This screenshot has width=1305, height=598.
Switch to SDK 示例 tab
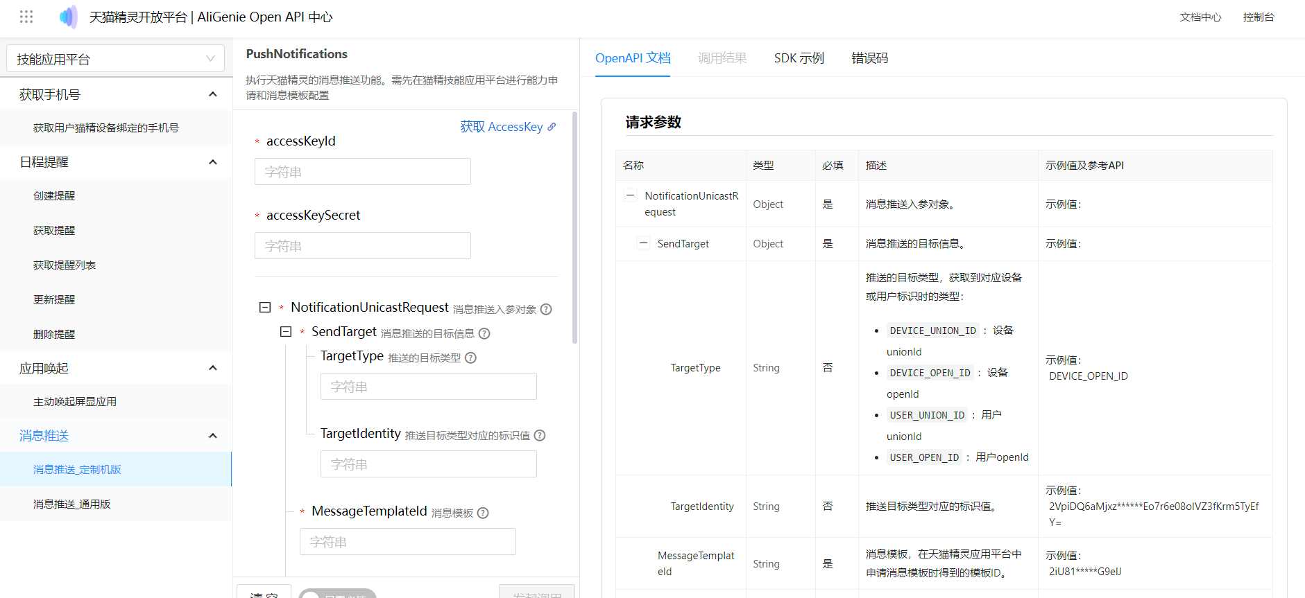pos(799,58)
